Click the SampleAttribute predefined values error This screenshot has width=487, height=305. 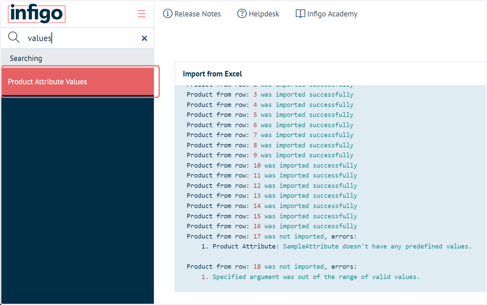[337, 247]
